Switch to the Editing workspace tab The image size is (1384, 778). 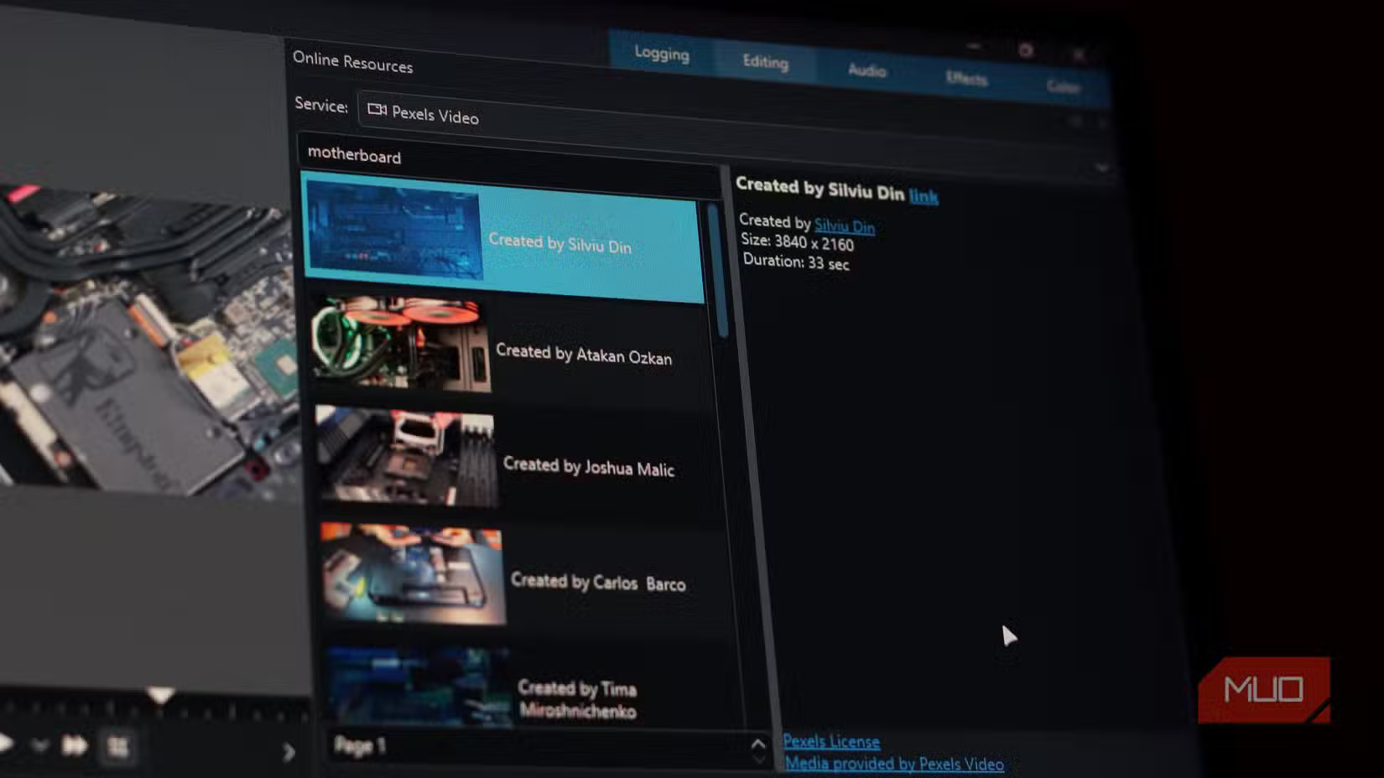(765, 62)
